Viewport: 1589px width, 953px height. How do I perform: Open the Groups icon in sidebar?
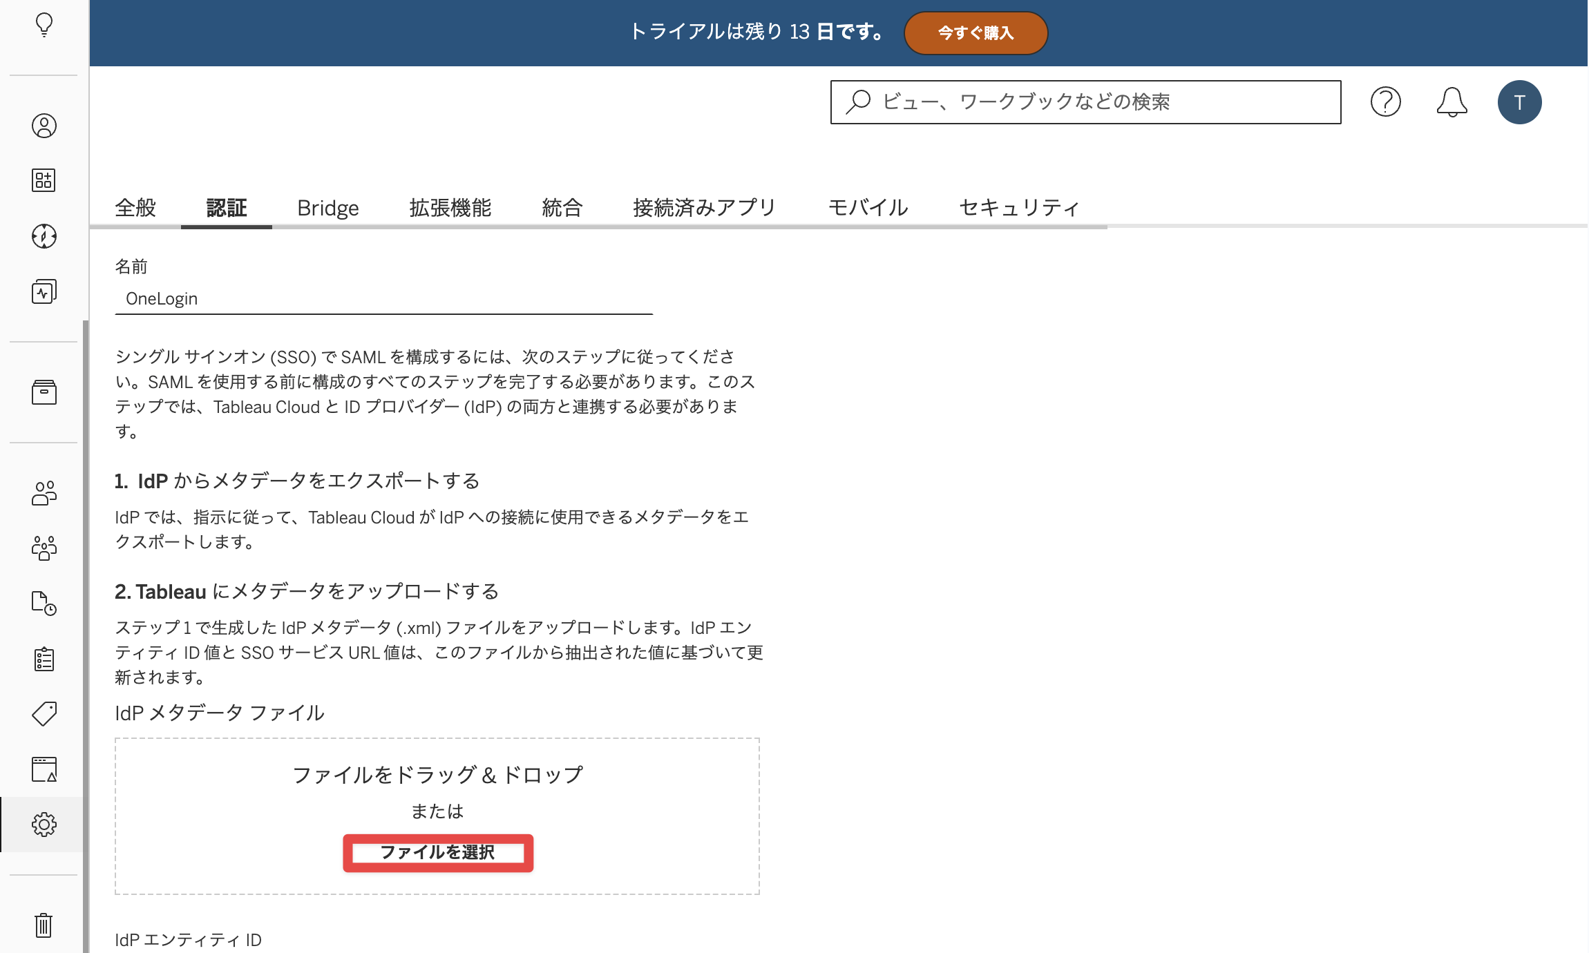44,548
